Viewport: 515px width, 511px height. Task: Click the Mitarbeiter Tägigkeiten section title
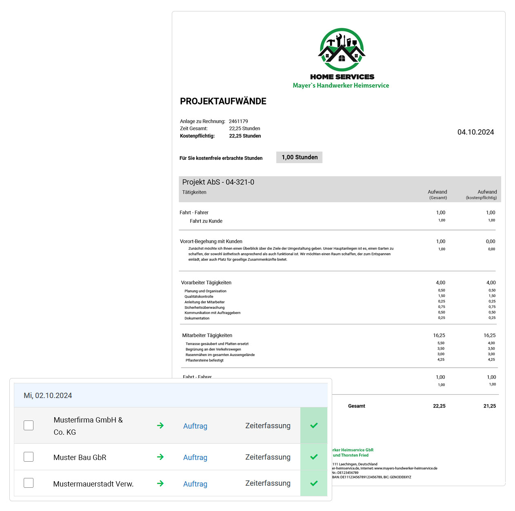click(x=207, y=335)
